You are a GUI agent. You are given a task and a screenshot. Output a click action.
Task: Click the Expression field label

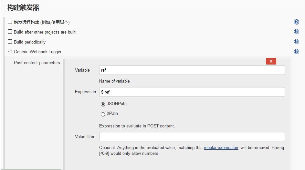85,92
